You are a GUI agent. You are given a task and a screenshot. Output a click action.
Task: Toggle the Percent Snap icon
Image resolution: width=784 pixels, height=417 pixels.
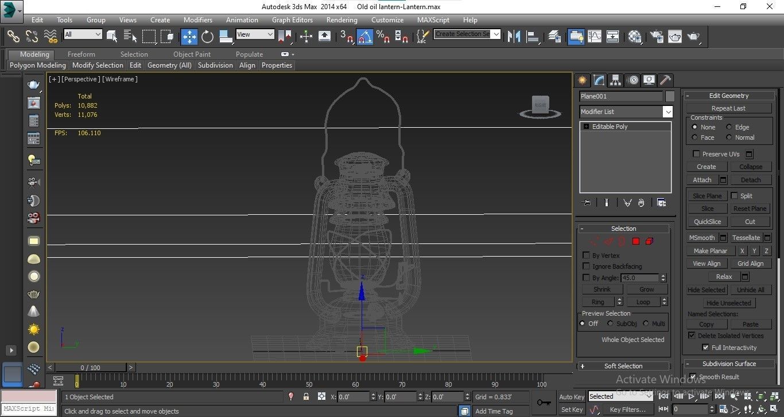coord(383,36)
